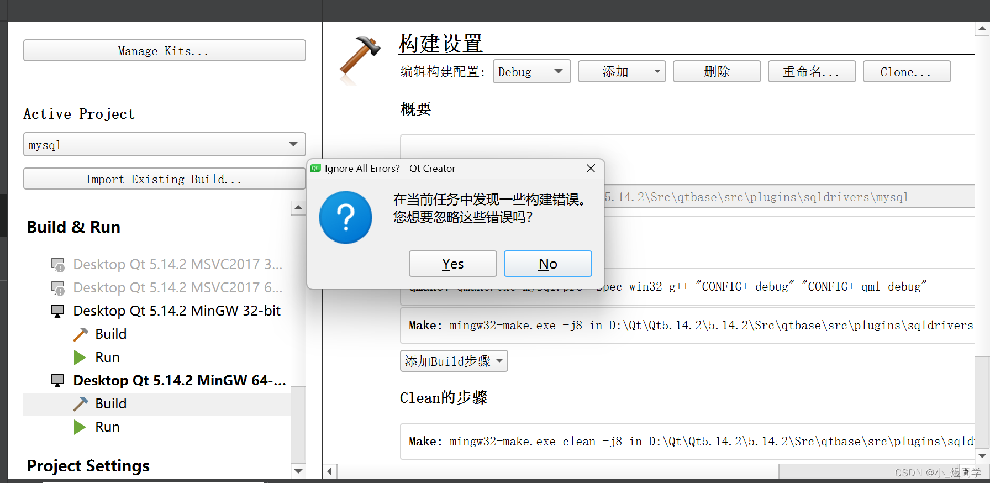
Task: Click the Make mingw32-make.exe -j8 build step
Action: (x=687, y=326)
